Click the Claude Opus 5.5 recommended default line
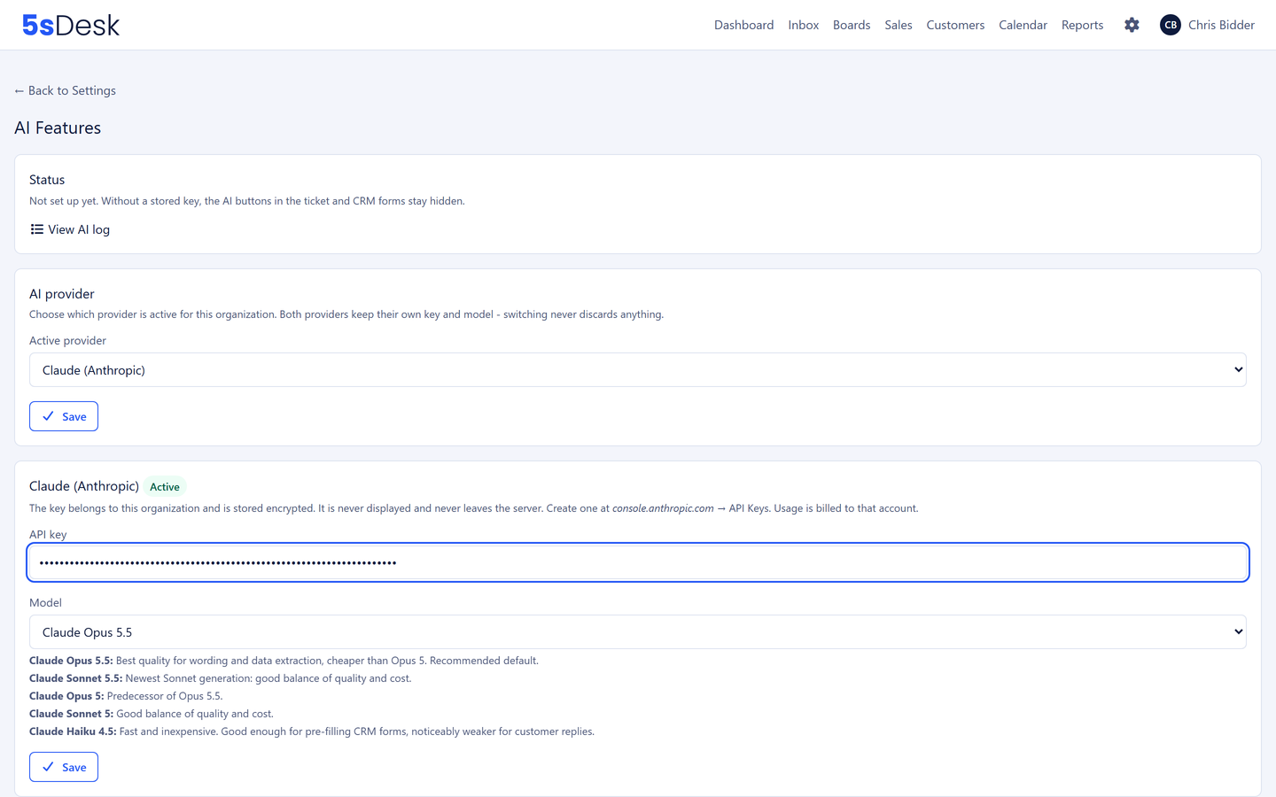 point(284,661)
